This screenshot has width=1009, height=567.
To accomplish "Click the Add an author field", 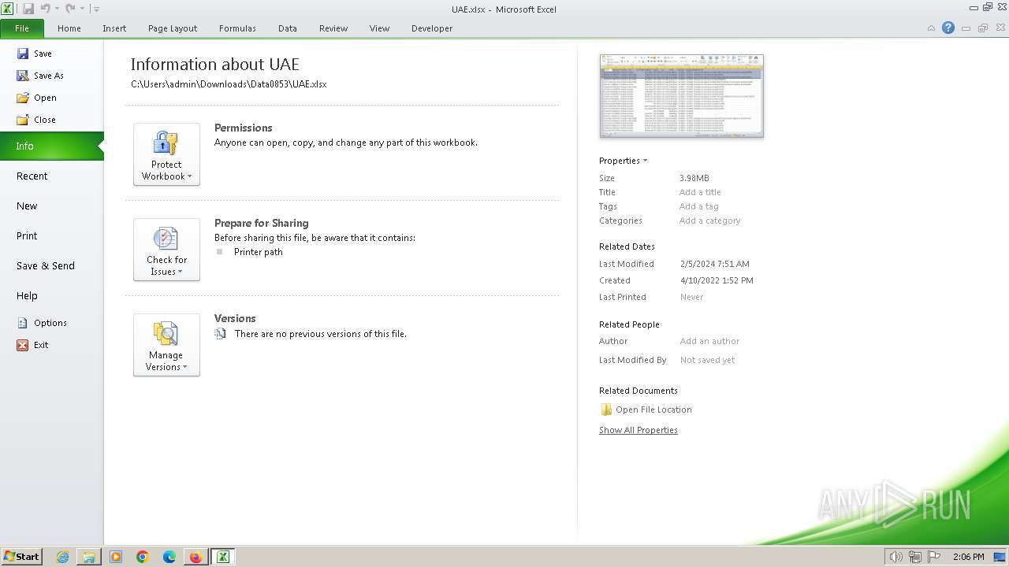I will (709, 341).
